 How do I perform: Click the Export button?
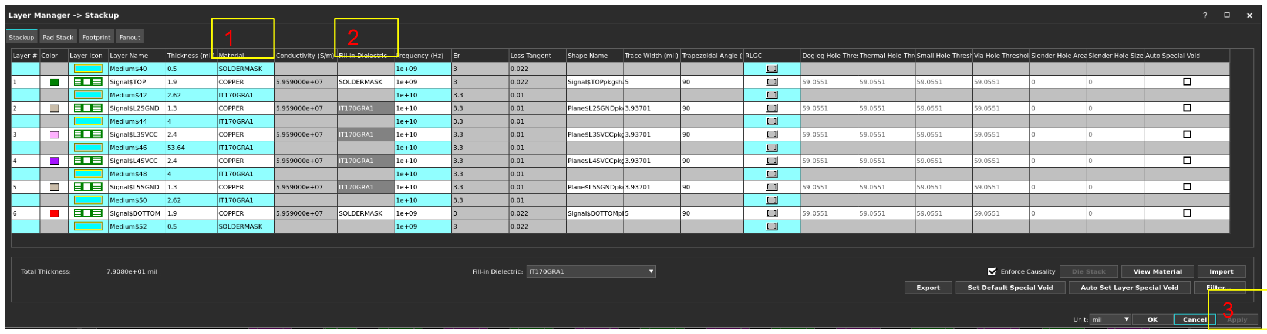click(928, 288)
